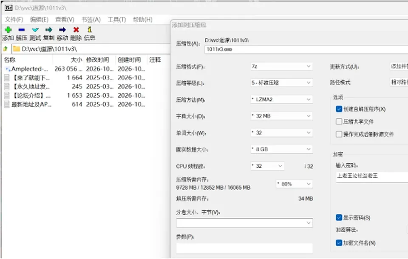Open the 80% memory usage dropdown
Image resolution: width=408 pixels, height=259 pixels.
click(x=294, y=184)
